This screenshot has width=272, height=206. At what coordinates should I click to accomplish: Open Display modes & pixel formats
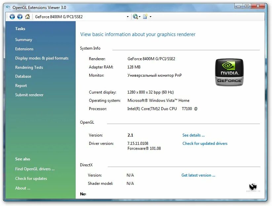point(42,58)
